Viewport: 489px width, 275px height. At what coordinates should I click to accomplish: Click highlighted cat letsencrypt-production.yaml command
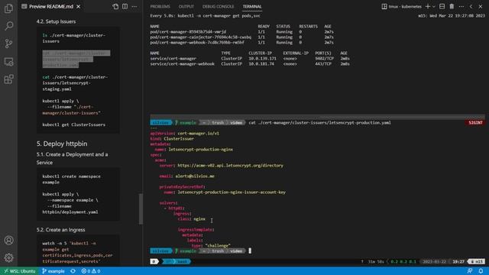pyautogui.click(x=76, y=59)
